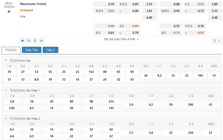Screen dimensions: 223x140
Task: Open the bar chart statistics icon
Action: coord(41,40)
